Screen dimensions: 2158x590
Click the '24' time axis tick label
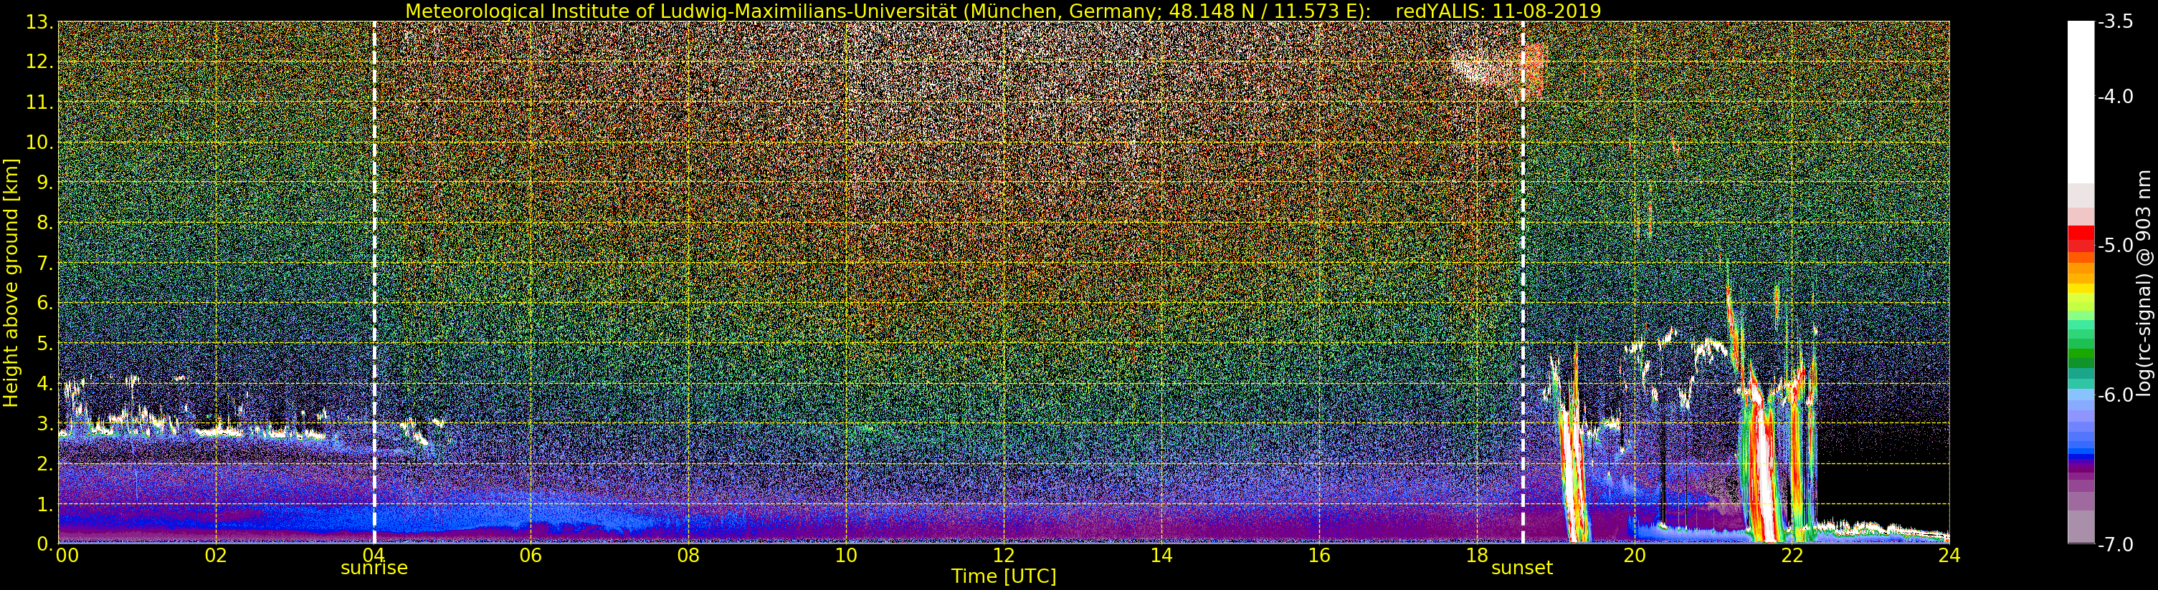1949,555
